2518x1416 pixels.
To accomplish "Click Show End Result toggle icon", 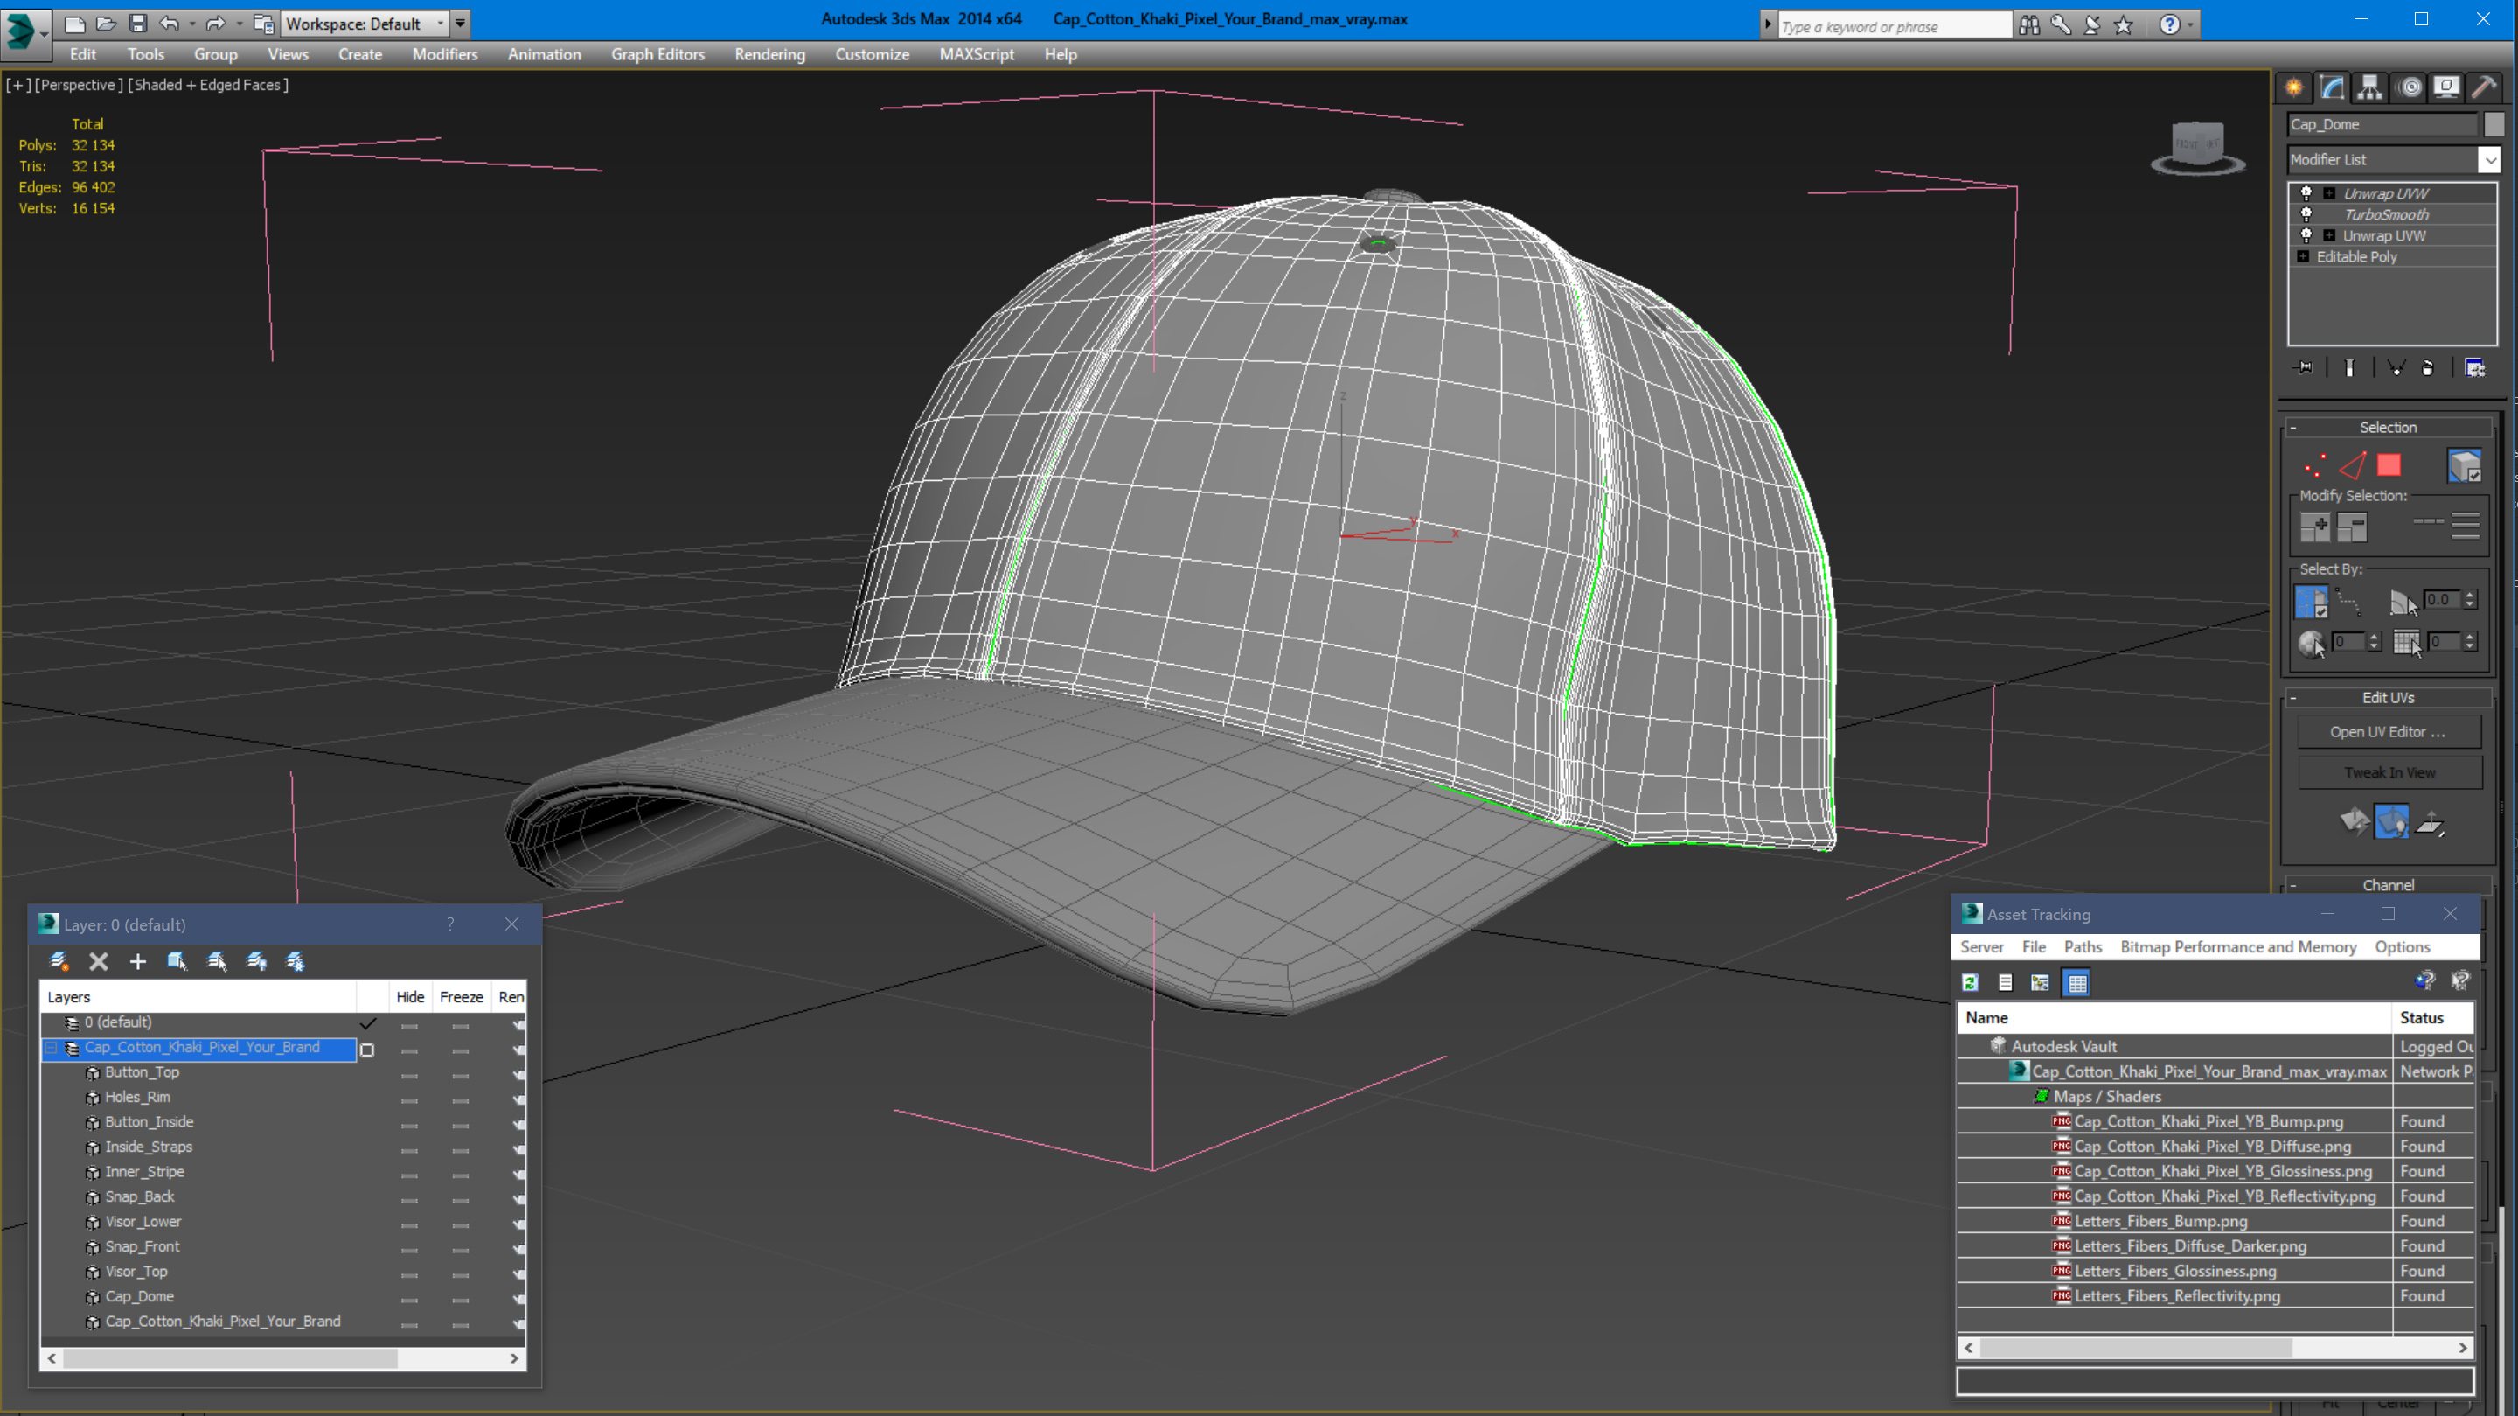I will coord(2349,367).
